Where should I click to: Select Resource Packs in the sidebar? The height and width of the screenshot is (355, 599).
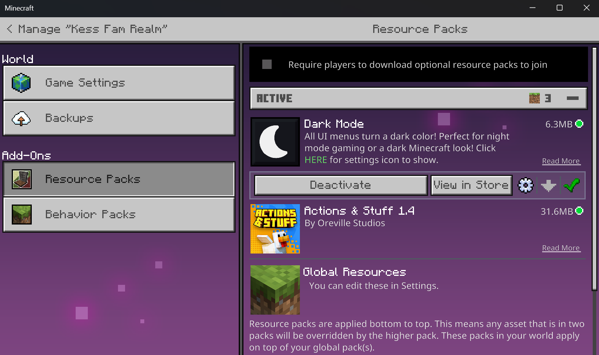pos(119,179)
